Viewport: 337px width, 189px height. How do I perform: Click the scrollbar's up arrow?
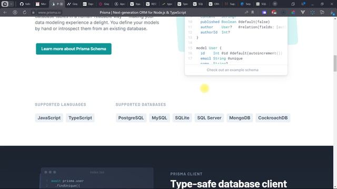(x=335, y=19)
